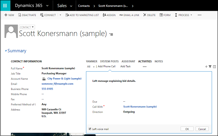This screenshot has width=218, height=136.
Task: Click business phone 555-0105
Action: point(47,89)
